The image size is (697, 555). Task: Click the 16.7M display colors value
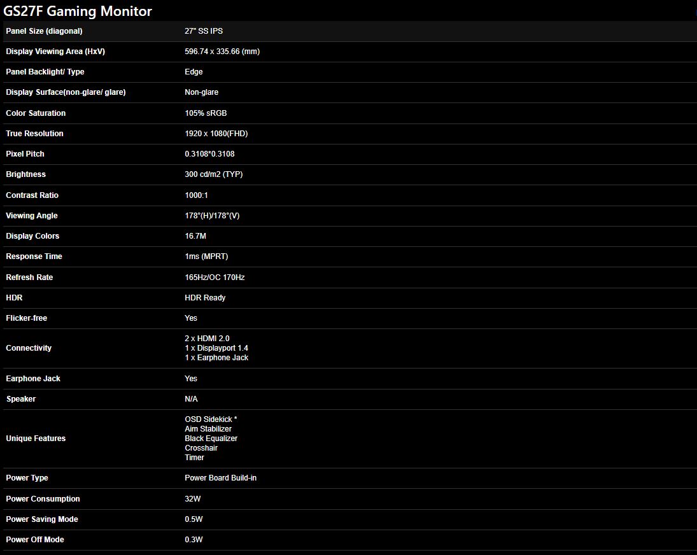click(195, 236)
